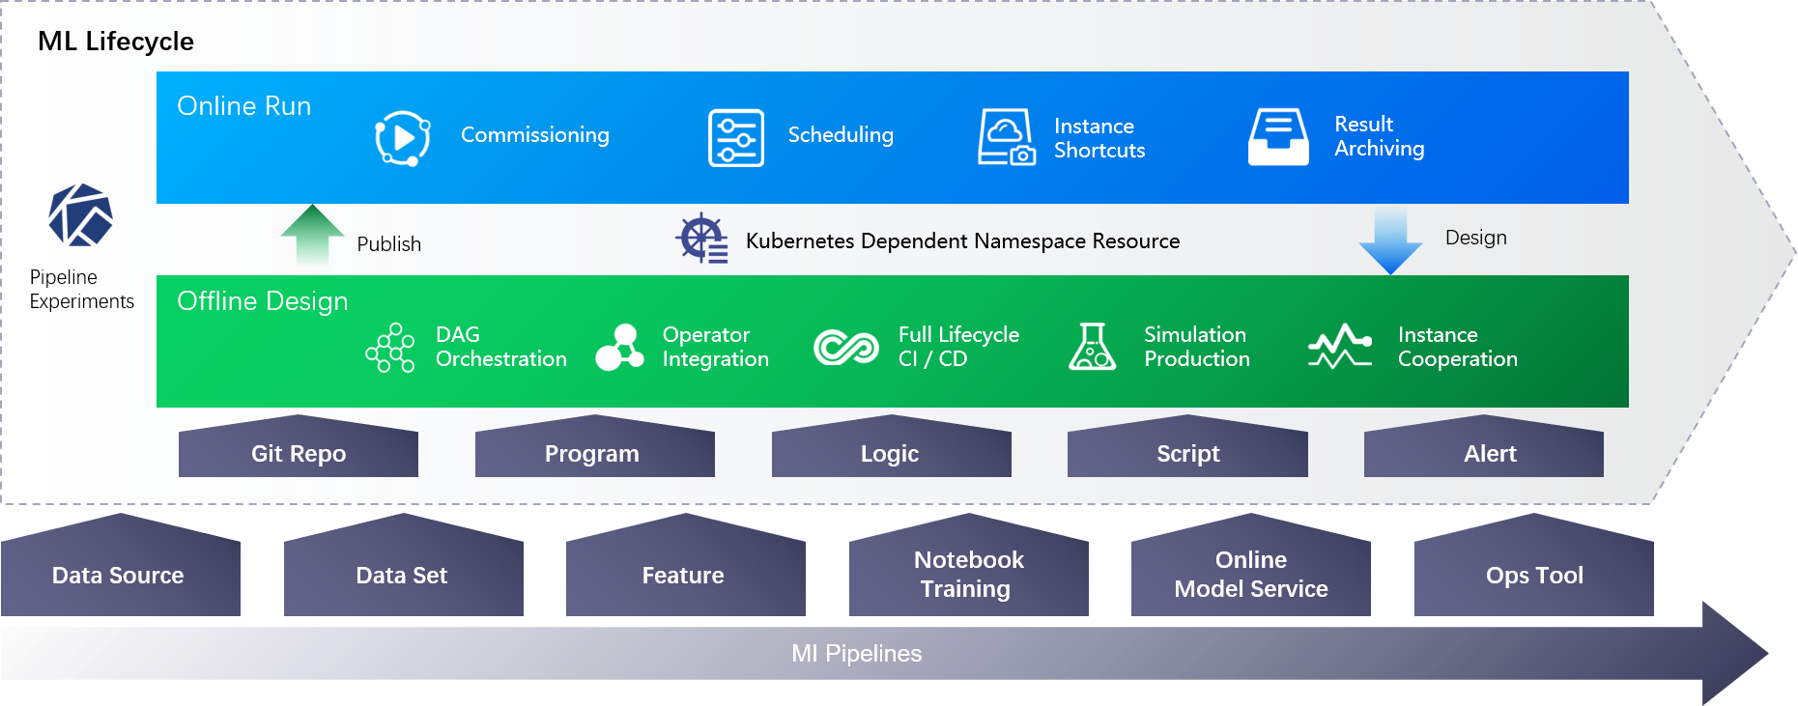Click the Kubernetes helm wheel icon
Image resolution: width=1798 pixels, height=706 pixels.
(x=702, y=239)
